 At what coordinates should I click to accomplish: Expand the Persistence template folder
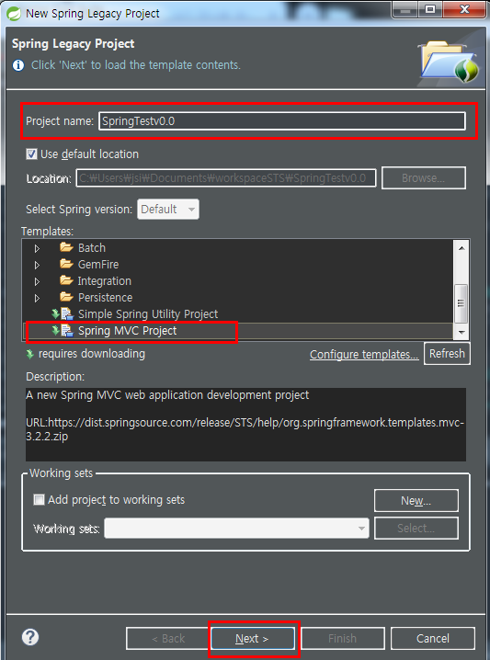coord(37,299)
